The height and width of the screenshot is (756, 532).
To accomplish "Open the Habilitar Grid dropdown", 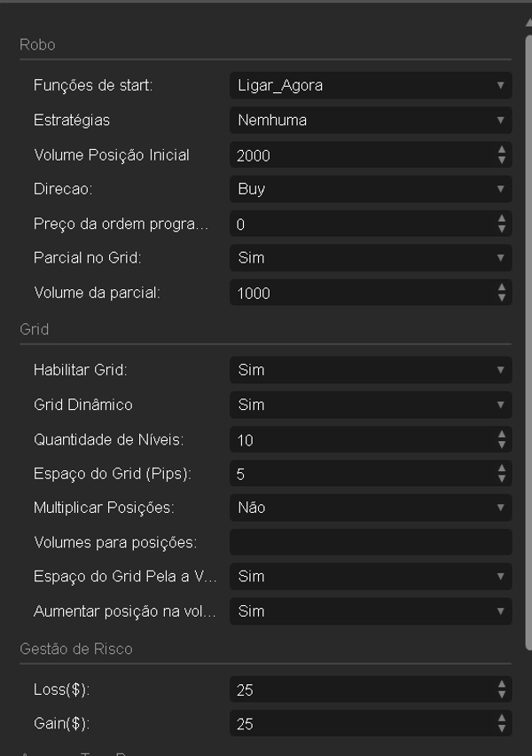I will tap(370, 370).
